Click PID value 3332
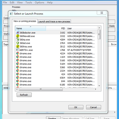Viewport: 119px width, 119px height. coord(62,36)
